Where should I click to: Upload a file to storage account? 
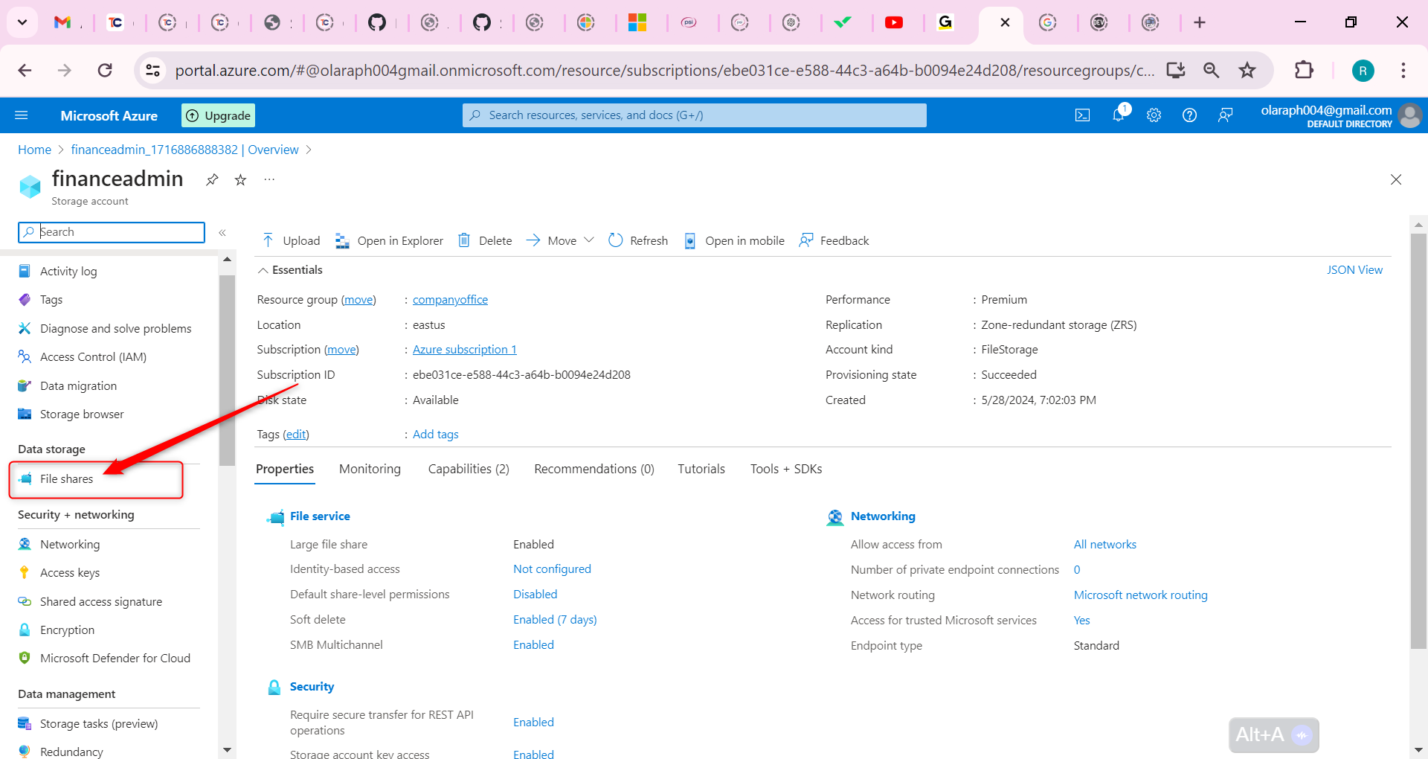[291, 240]
